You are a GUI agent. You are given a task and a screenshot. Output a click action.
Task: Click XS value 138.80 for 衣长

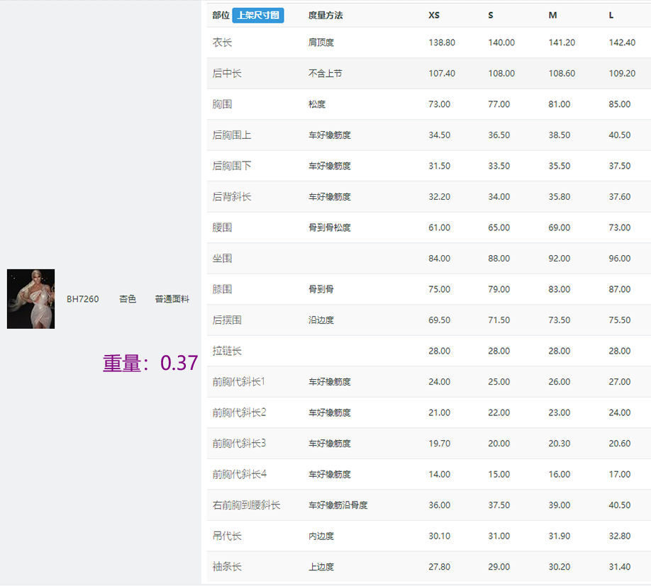point(442,43)
